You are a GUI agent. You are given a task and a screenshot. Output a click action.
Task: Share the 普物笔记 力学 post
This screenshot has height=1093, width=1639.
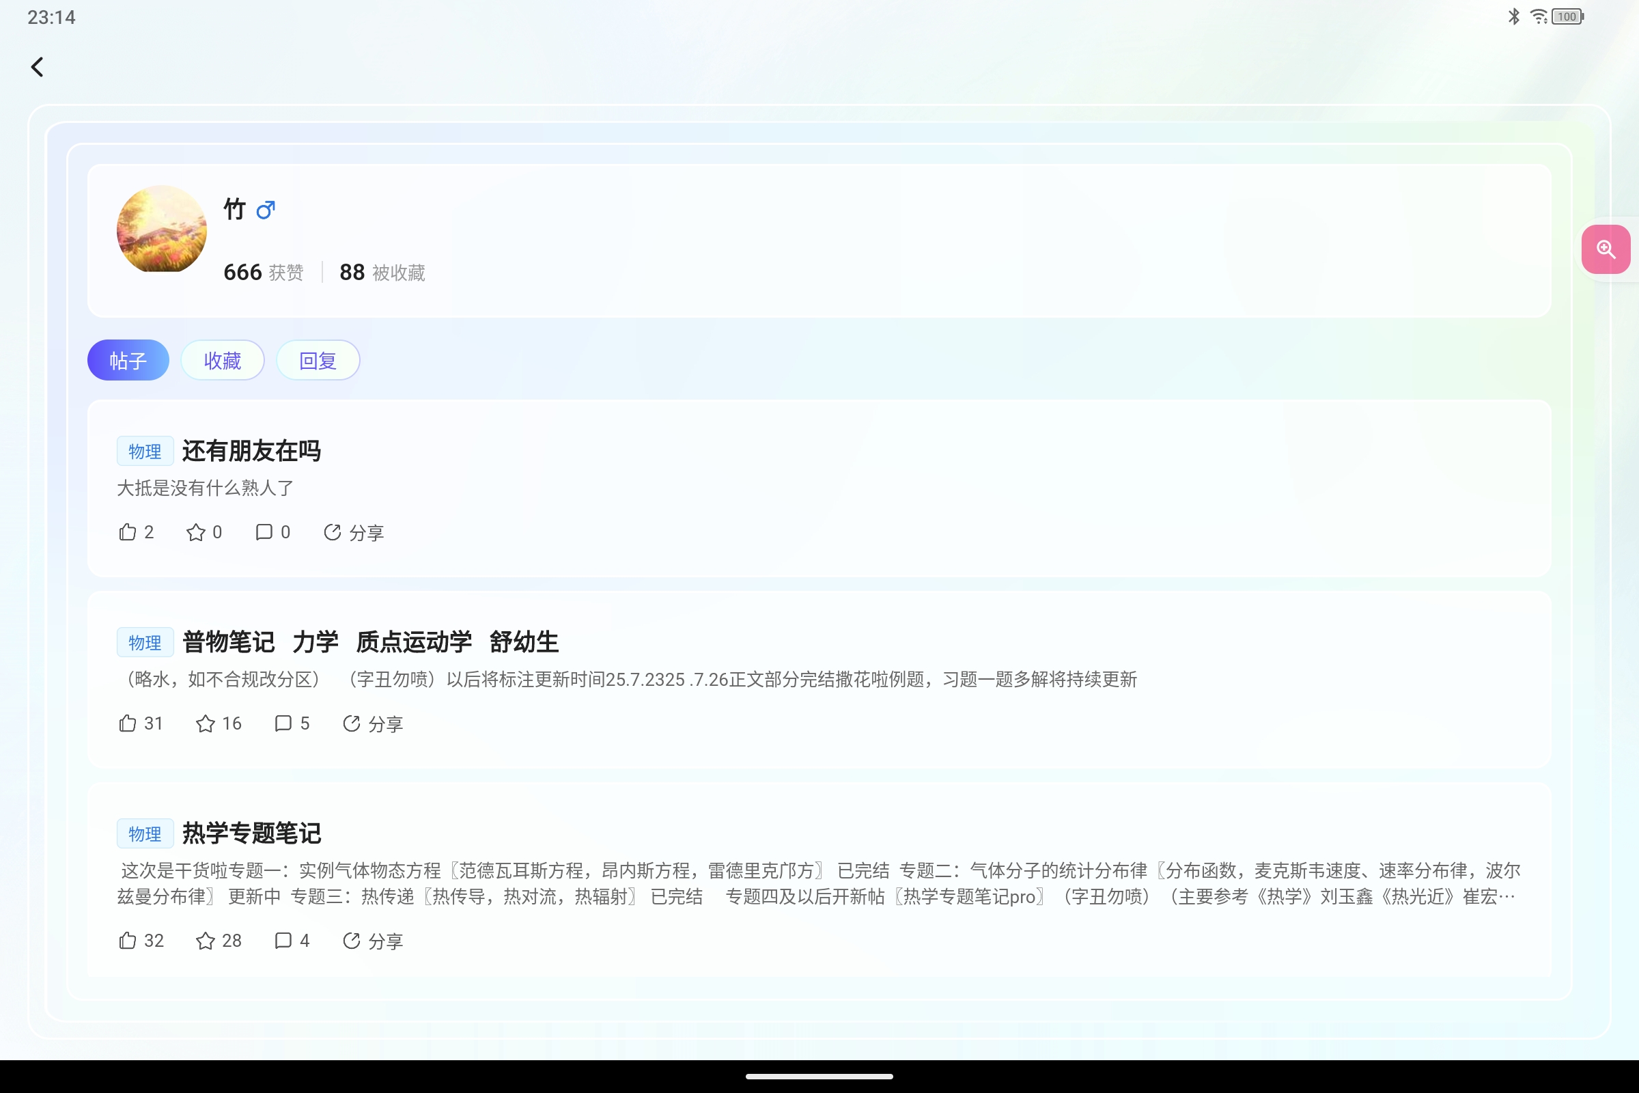pos(372,723)
